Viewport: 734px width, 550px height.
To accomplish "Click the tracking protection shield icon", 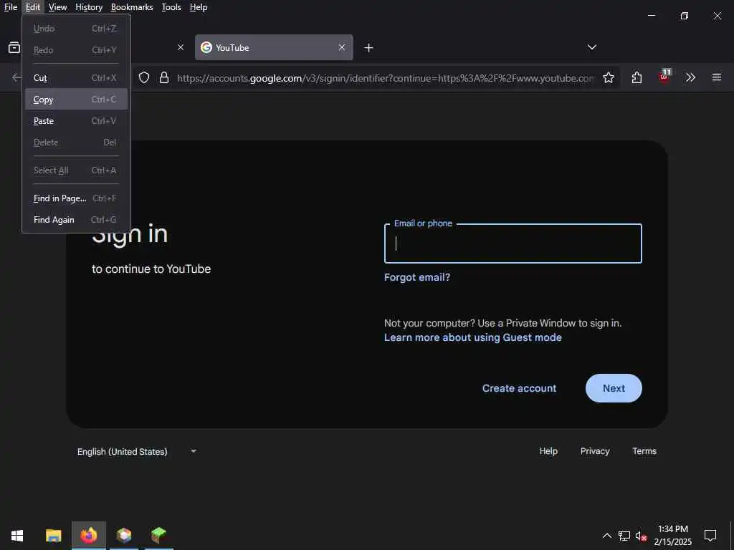I will tap(144, 77).
